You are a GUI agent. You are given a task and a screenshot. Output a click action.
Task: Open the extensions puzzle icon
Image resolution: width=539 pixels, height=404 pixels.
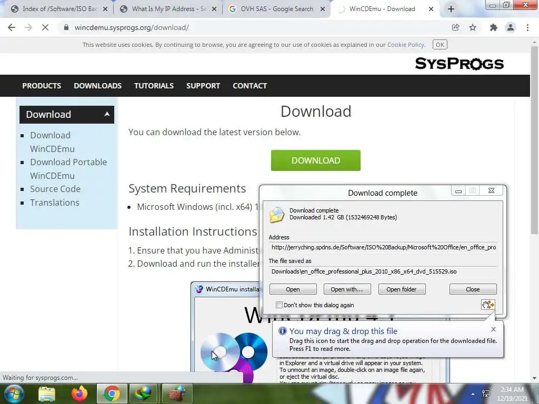tap(494, 27)
